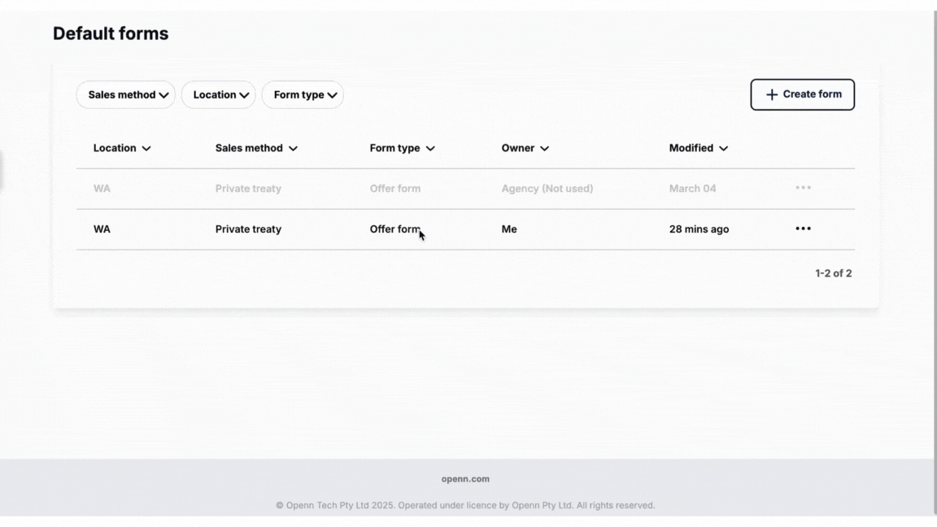Click the greyed-out Agency (Not used) owner cell
The image size is (937, 527).
(547, 189)
